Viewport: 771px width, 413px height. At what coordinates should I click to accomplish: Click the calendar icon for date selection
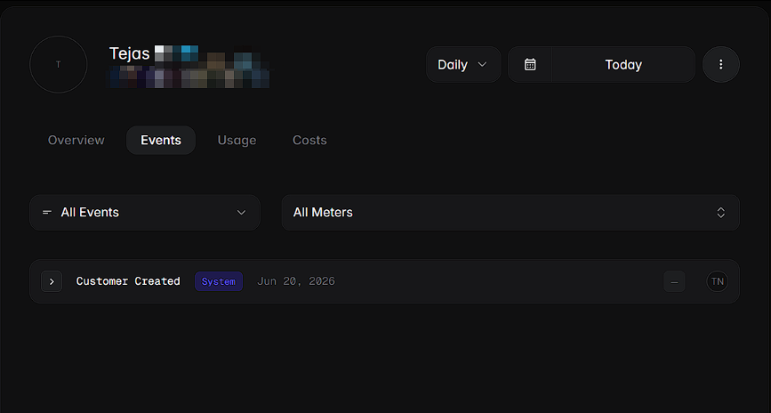click(530, 64)
